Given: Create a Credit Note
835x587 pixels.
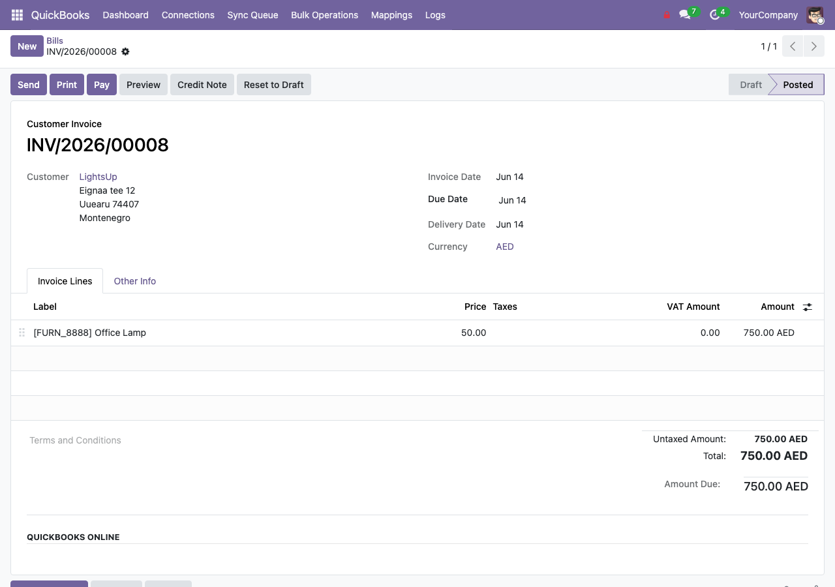Looking at the screenshot, I should (202, 85).
